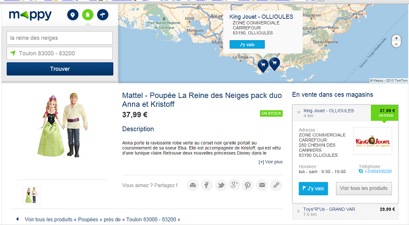
Task: Share on Google Plus
Action: (x=234, y=185)
